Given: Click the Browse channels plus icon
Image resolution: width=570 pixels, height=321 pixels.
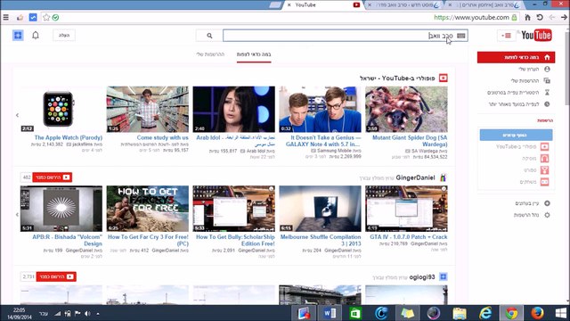Looking at the screenshot, I should (x=547, y=203).
